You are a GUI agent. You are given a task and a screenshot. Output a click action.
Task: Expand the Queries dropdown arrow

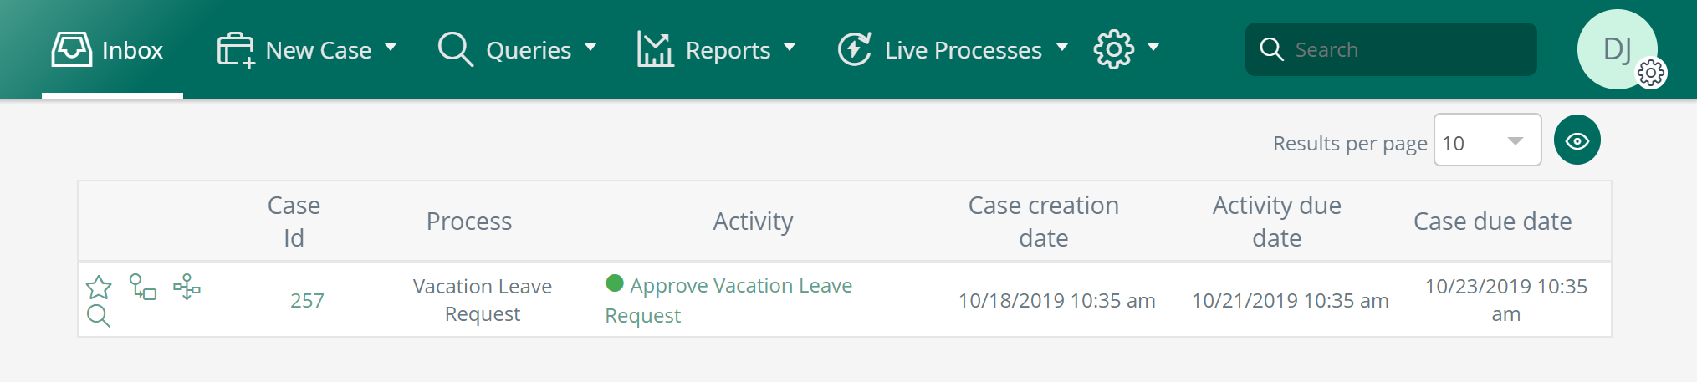tap(590, 48)
